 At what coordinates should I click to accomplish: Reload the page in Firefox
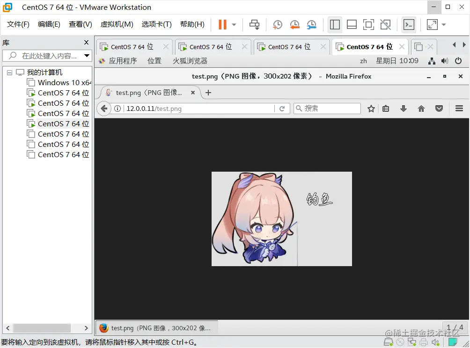tap(282, 108)
